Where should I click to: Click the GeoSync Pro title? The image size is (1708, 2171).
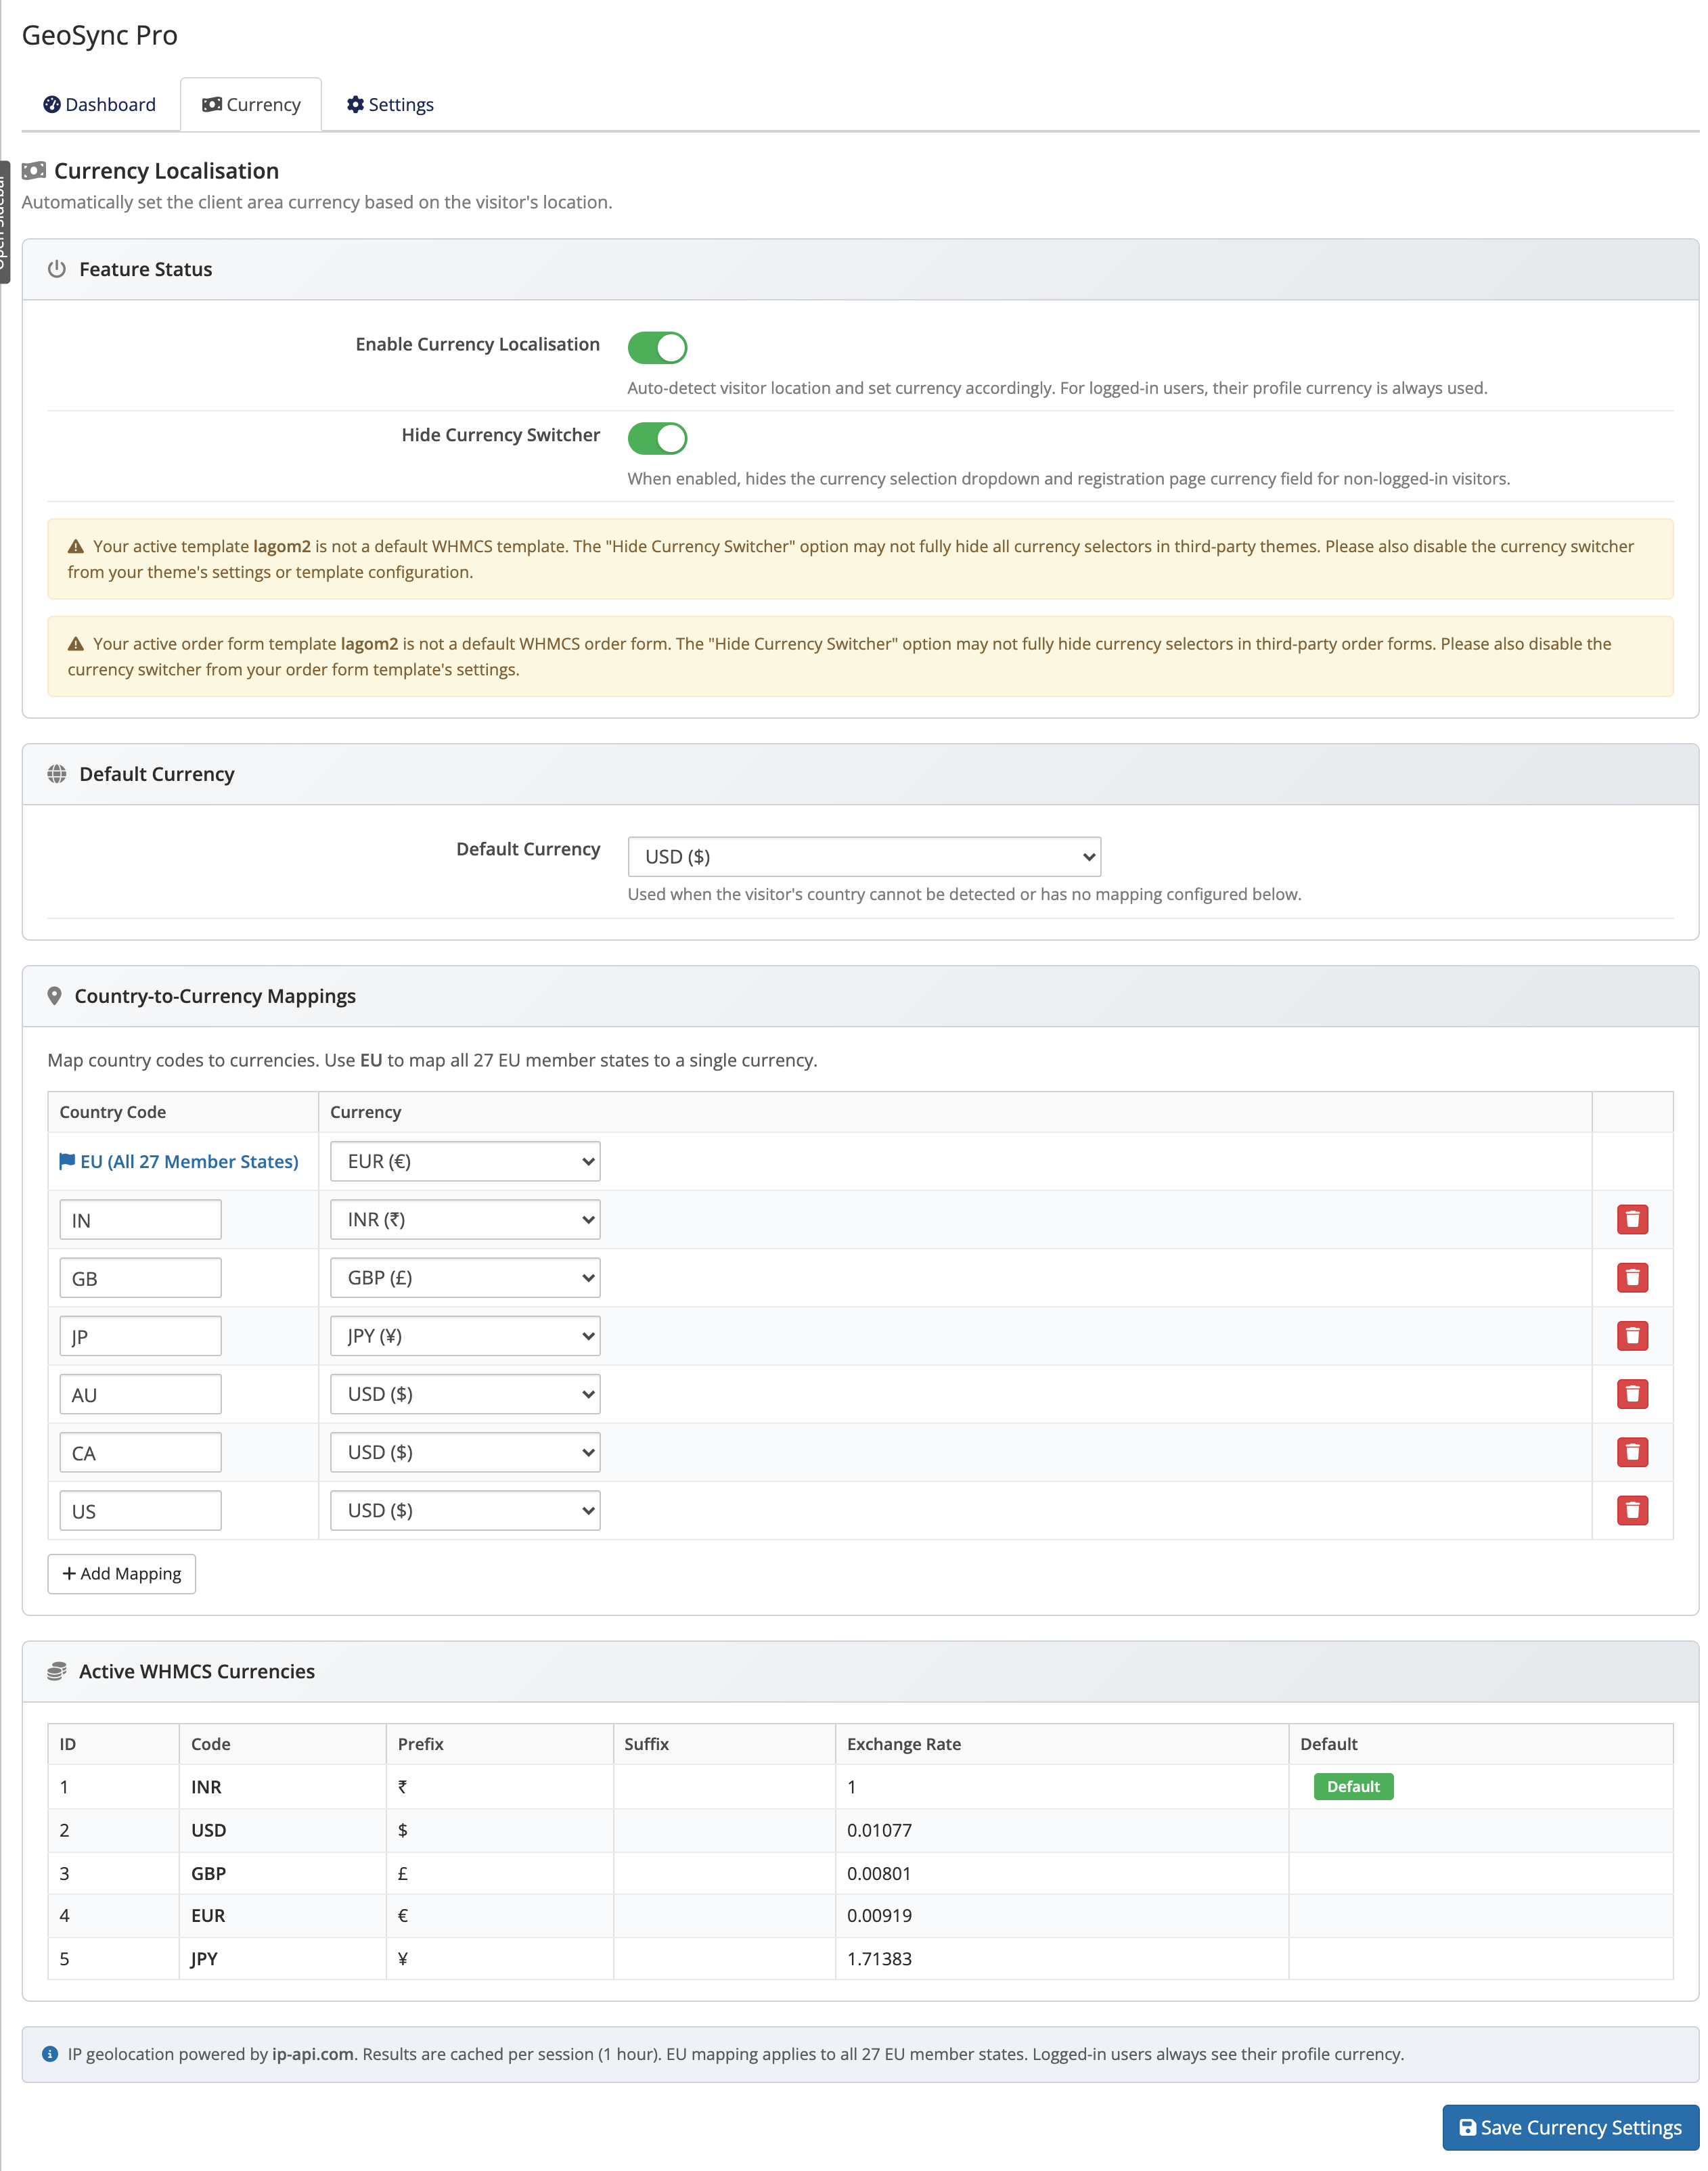coord(100,35)
